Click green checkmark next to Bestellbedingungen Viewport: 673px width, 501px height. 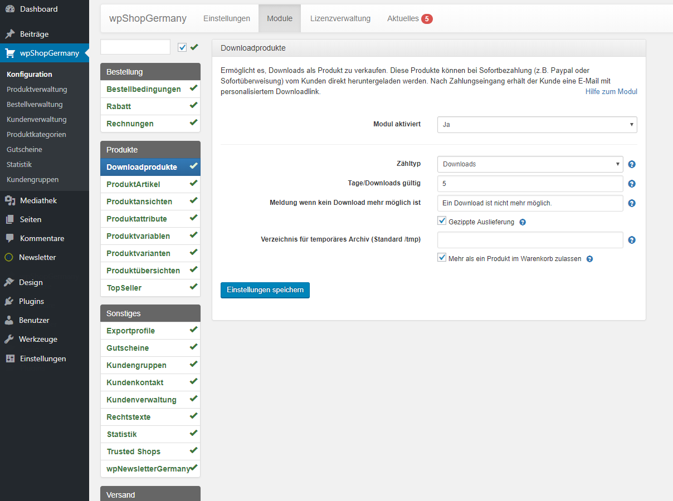point(193,89)
